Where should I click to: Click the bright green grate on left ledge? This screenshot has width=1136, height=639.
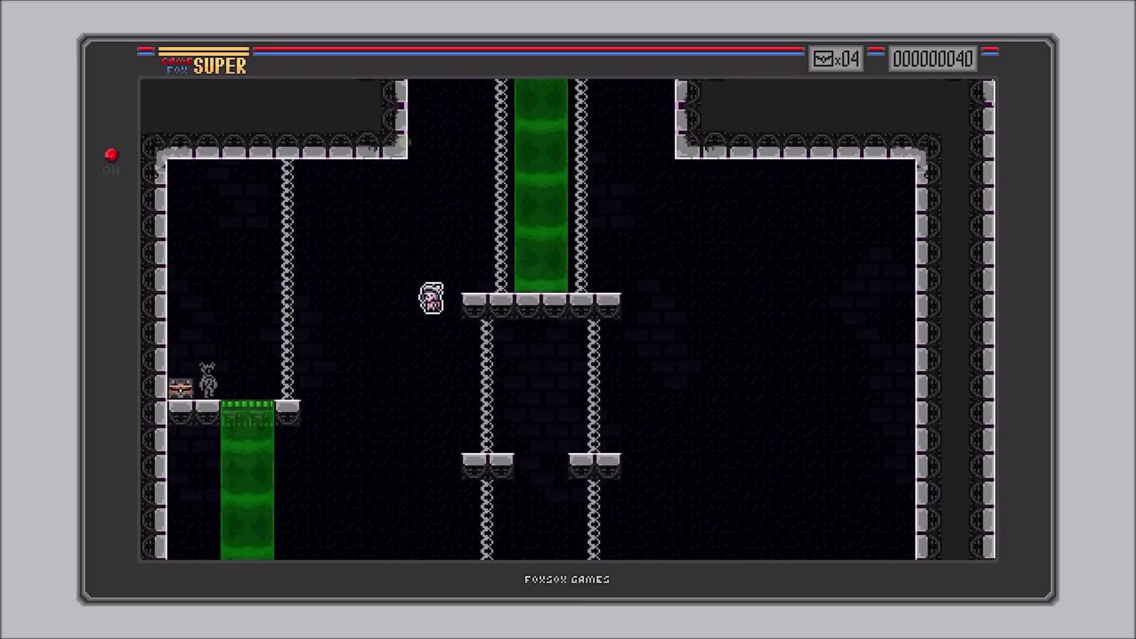tap(247, 405)
